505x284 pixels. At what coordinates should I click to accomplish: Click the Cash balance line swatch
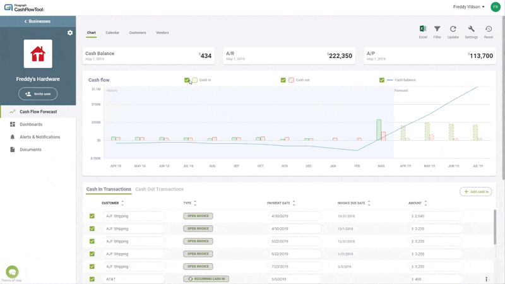pyautogui.click(x=389, y=80)
